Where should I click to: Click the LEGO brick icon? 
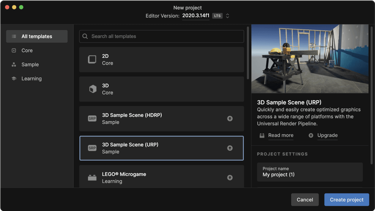pyautogui.click(x=92, y=178)
